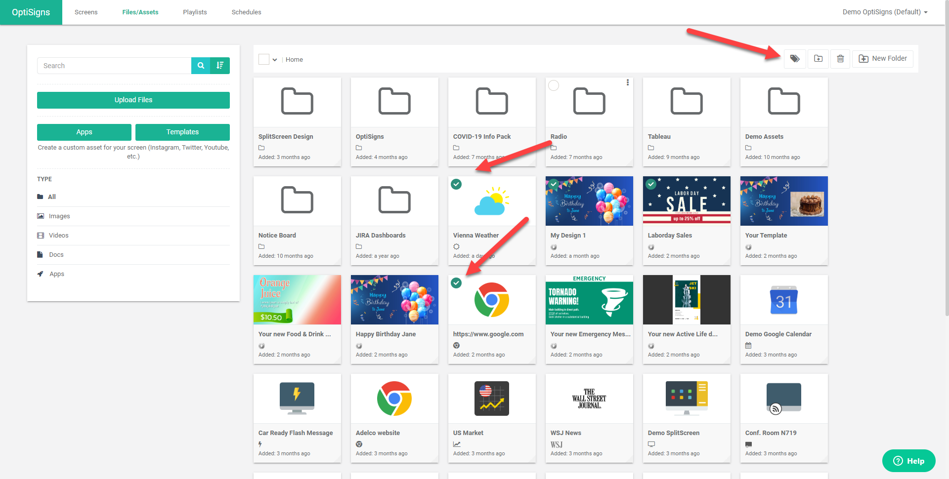
Task: Uncheck the Vienna Weather asset
Action: coord(456,184)
